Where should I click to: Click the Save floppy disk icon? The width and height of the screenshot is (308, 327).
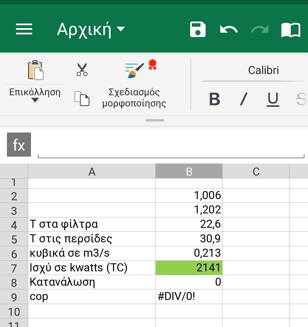coord(198,29)
